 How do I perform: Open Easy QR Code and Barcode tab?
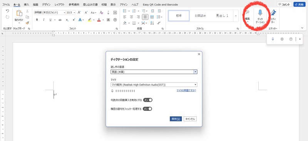point(160,5)
